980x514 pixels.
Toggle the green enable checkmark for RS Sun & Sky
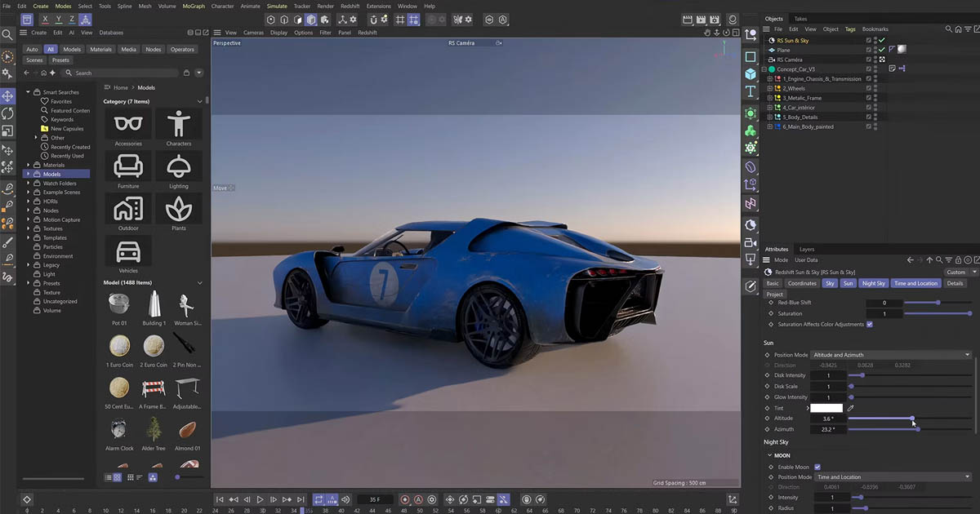[882, 40]
